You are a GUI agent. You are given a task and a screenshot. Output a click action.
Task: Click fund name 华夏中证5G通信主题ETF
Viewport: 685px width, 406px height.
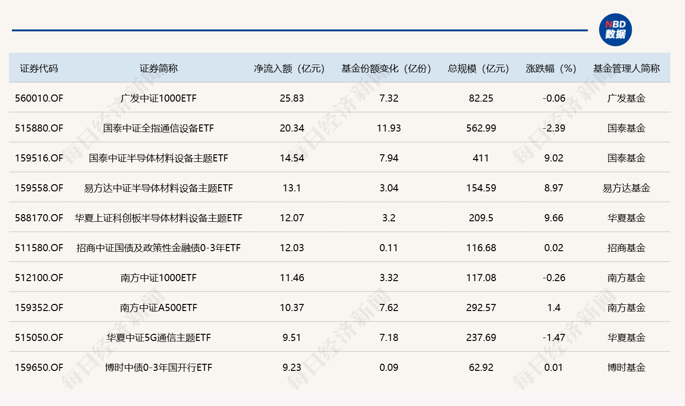159,338
